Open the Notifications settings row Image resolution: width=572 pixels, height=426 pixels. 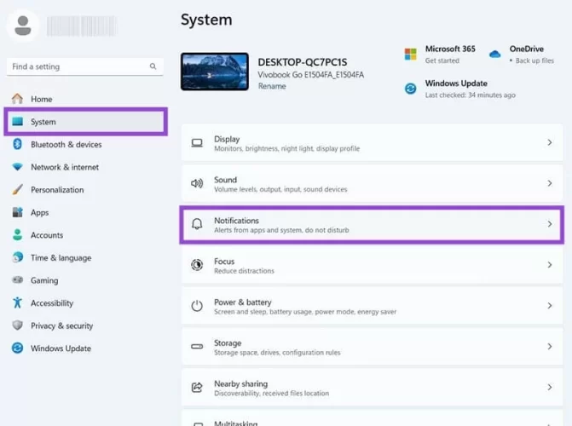point(371,225)
